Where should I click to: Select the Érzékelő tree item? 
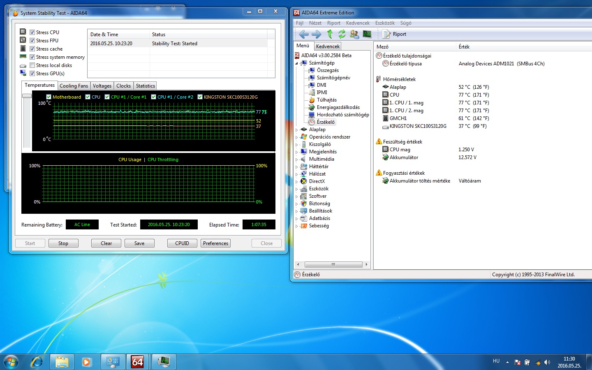[326, 122]
